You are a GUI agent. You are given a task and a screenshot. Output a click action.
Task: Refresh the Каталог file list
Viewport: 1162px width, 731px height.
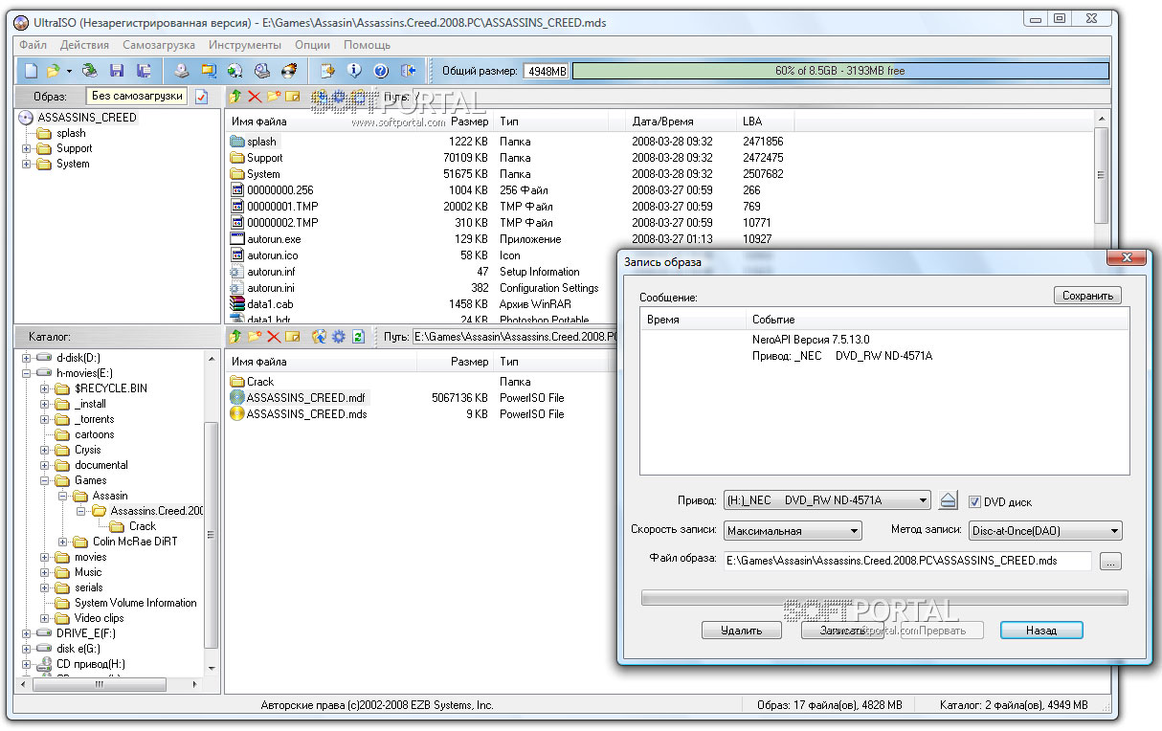(359, 337)
